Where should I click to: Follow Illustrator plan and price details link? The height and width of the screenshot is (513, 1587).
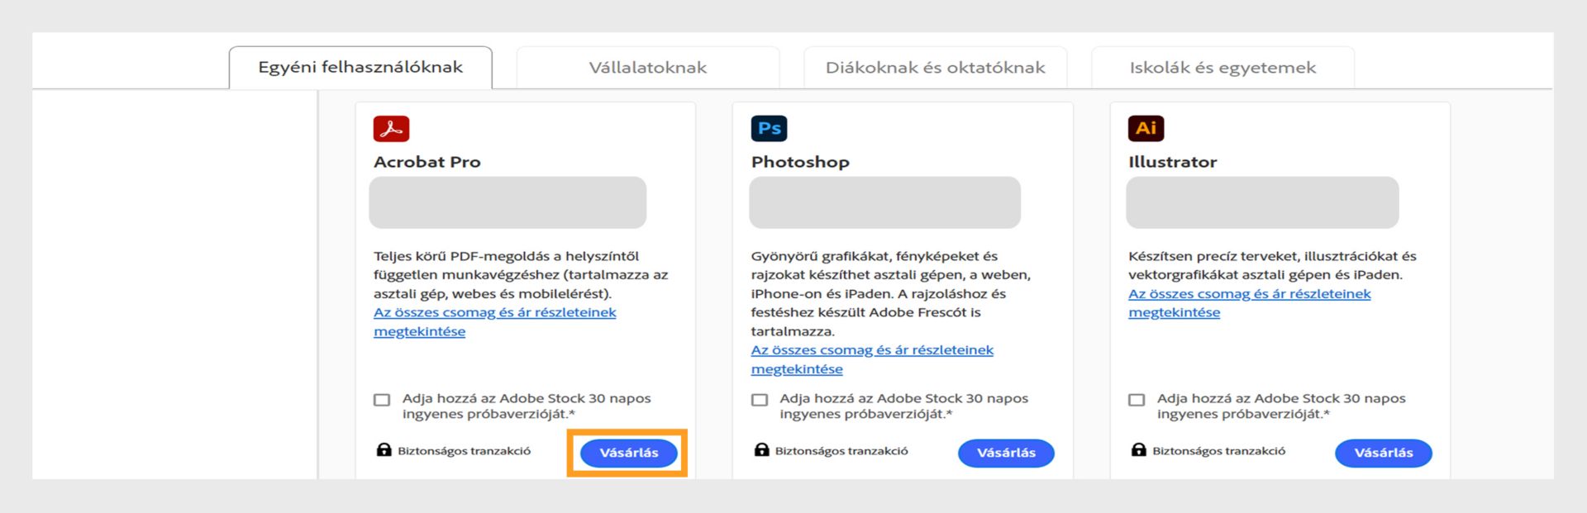(1249, 294)
